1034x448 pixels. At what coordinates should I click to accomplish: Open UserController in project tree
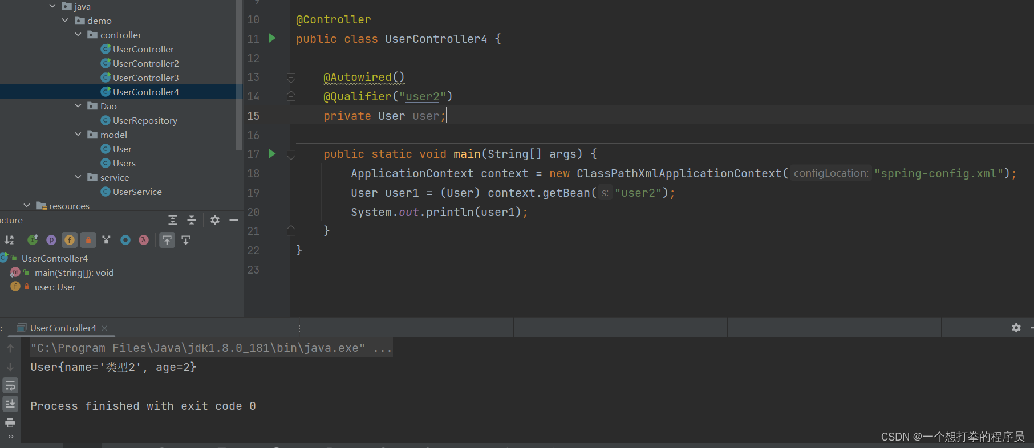143,49
